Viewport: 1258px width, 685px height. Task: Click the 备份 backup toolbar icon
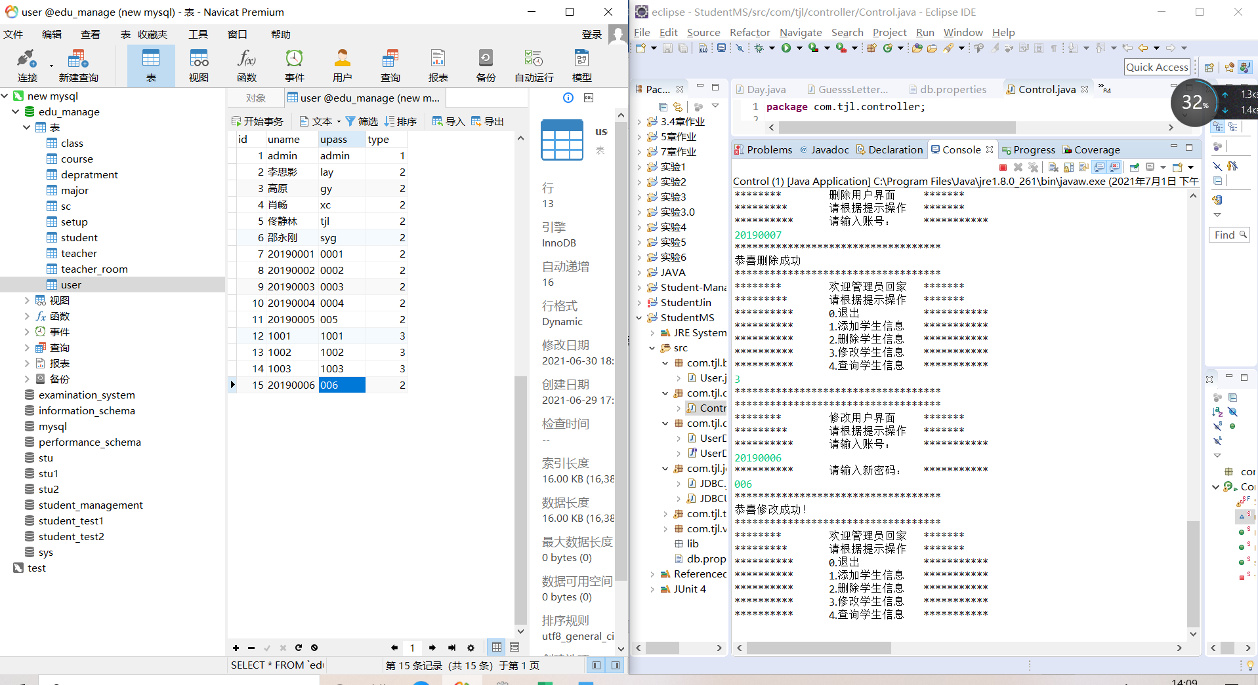pyautogui.click(x=486, y=66)
